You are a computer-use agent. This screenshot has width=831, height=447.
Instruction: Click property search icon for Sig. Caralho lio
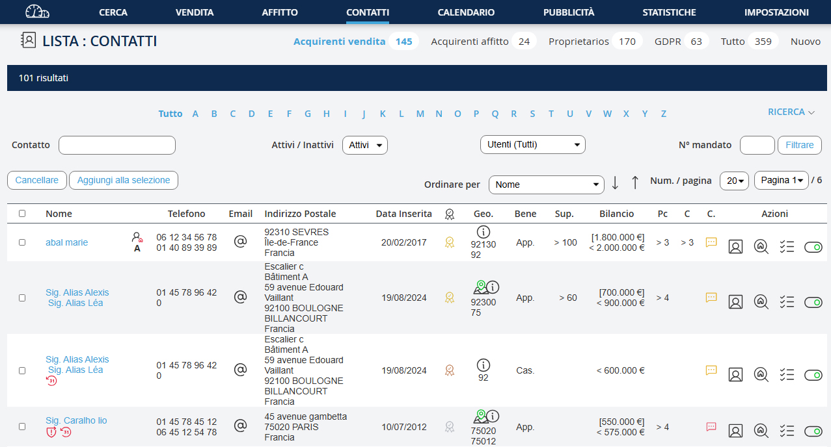761,431
